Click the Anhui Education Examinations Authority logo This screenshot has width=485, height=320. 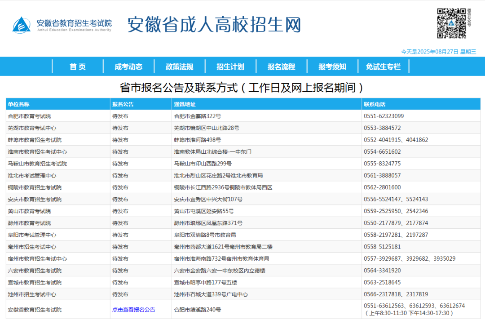pos(62,25)
